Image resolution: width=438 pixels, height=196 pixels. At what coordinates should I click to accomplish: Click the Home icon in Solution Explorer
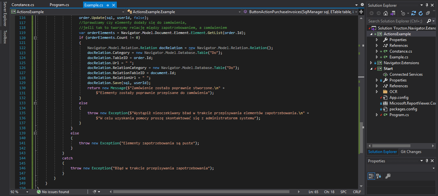coord(386,13)
